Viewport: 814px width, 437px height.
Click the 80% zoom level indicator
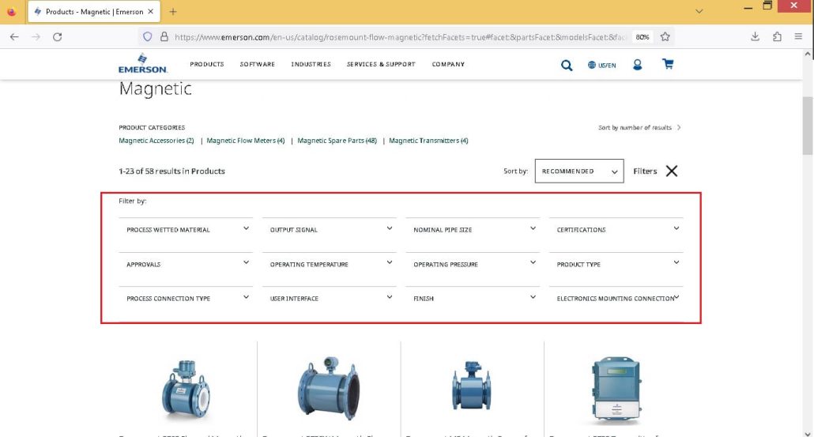click(x=643, y=37)
